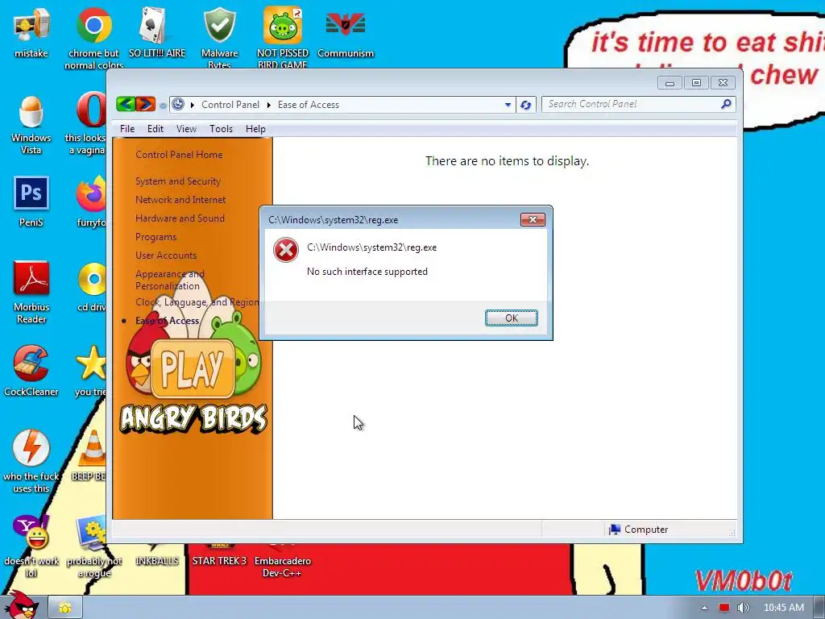Click Computer in the status bar

tap(638, 530)
